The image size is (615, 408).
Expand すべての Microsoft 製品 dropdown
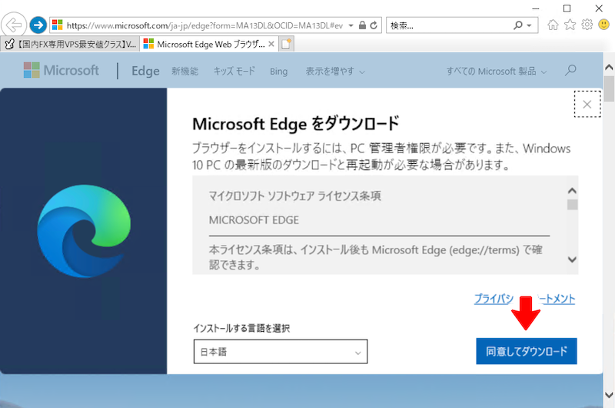(497, 71)
